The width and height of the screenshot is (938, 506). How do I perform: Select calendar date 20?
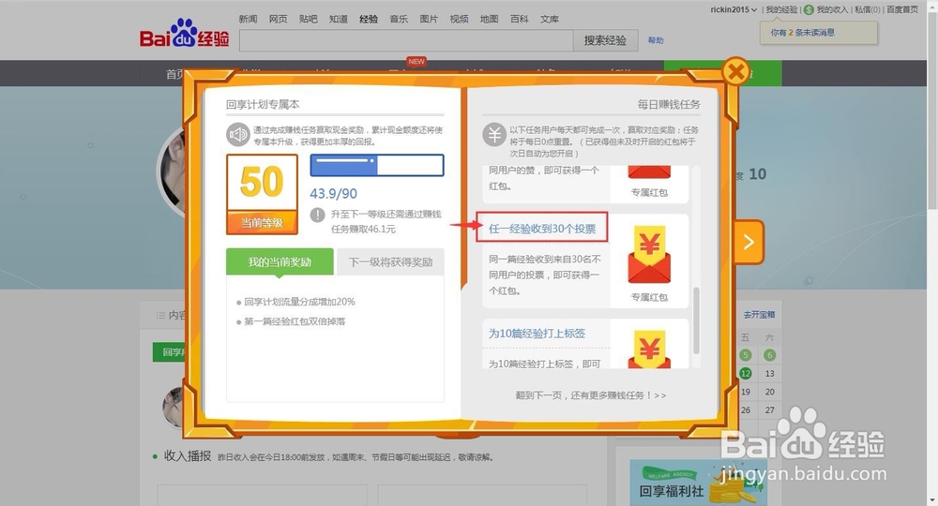(x=769, y=392)
